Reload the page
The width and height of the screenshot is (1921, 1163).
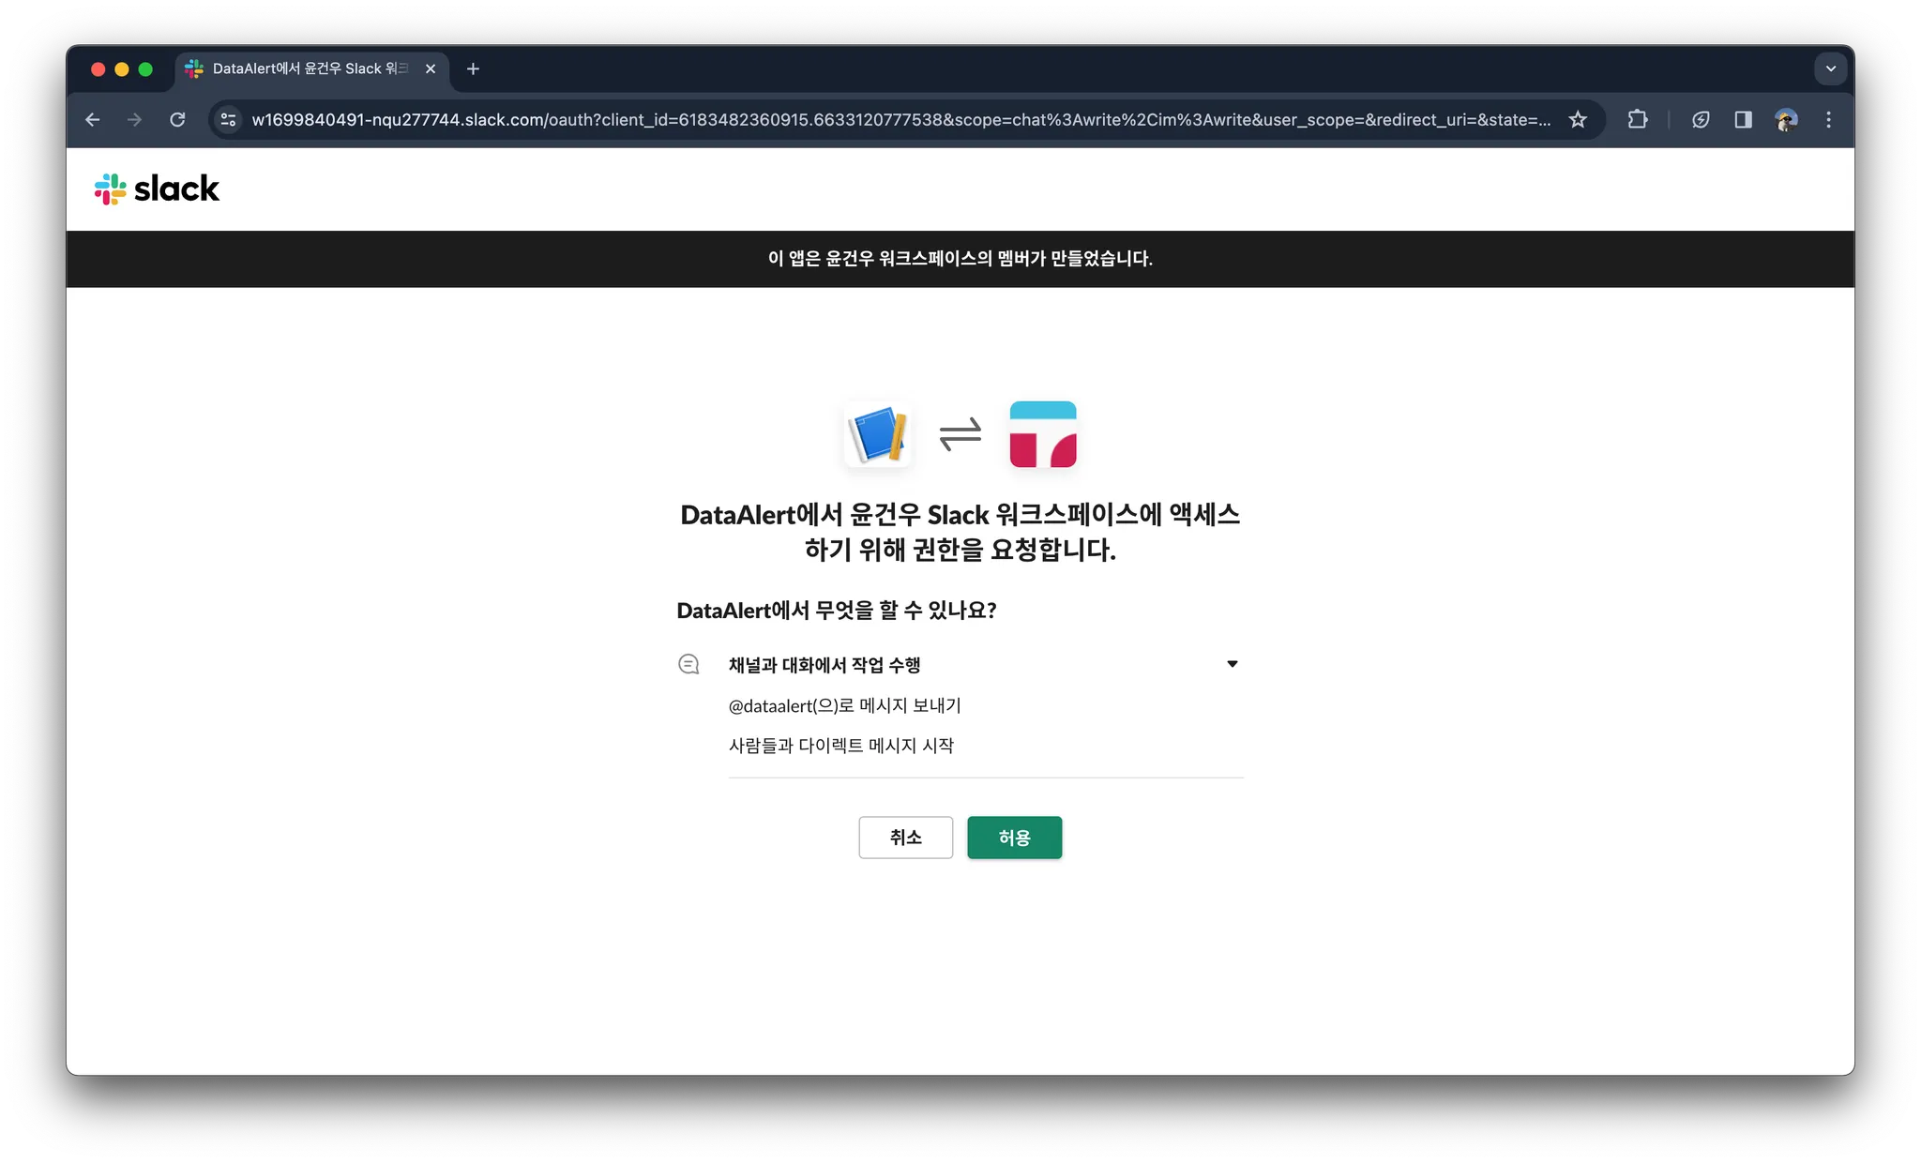[177, 120]
